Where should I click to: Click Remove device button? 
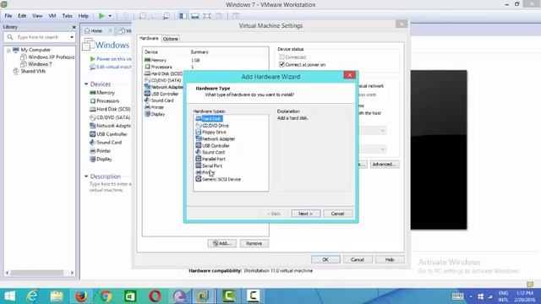pos(254,243)
